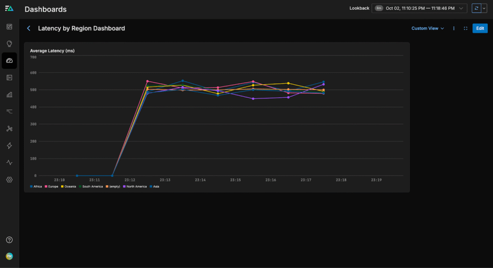Open the three-dot more options menu
Image resolution: width=493 pixels, height=268 pixels.
(454, 28)
